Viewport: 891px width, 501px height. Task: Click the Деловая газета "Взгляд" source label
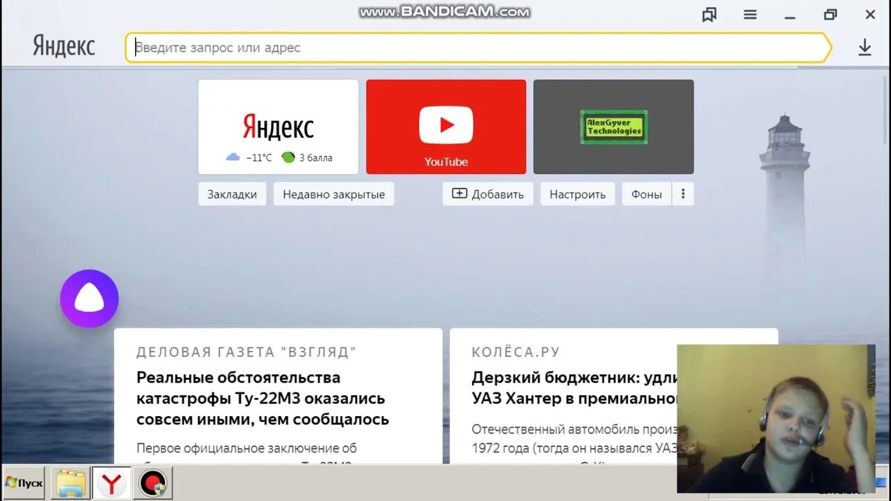coord(246,352)
